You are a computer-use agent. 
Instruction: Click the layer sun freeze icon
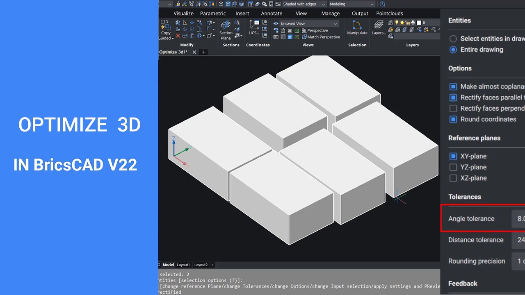402,23
